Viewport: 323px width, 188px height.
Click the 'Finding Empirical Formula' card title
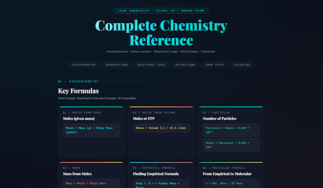point(156,174)
